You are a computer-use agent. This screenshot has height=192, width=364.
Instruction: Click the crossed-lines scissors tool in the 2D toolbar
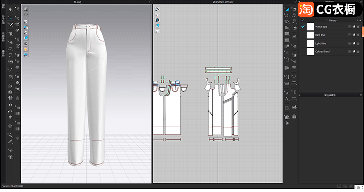(287, 53)
